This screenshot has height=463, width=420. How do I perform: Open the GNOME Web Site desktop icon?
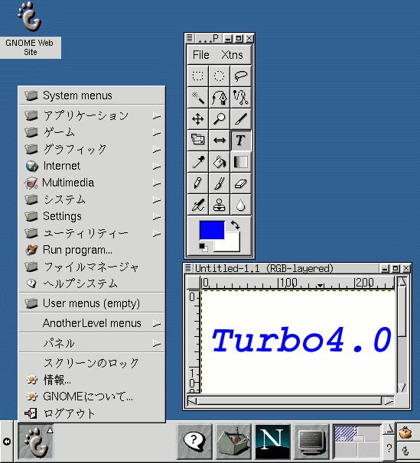click(x=30, y=30)
